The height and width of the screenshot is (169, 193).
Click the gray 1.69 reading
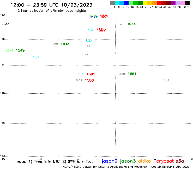coord(85,55)
